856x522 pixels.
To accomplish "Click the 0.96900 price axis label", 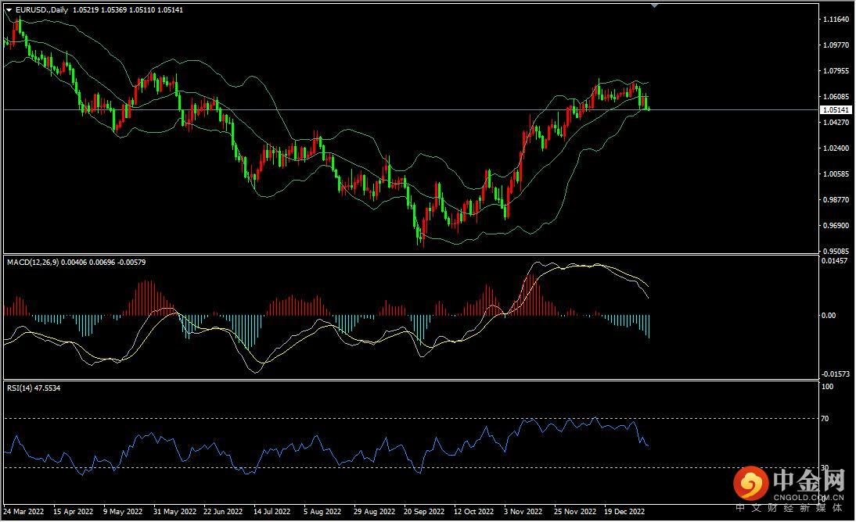I will tap(835, 226).
